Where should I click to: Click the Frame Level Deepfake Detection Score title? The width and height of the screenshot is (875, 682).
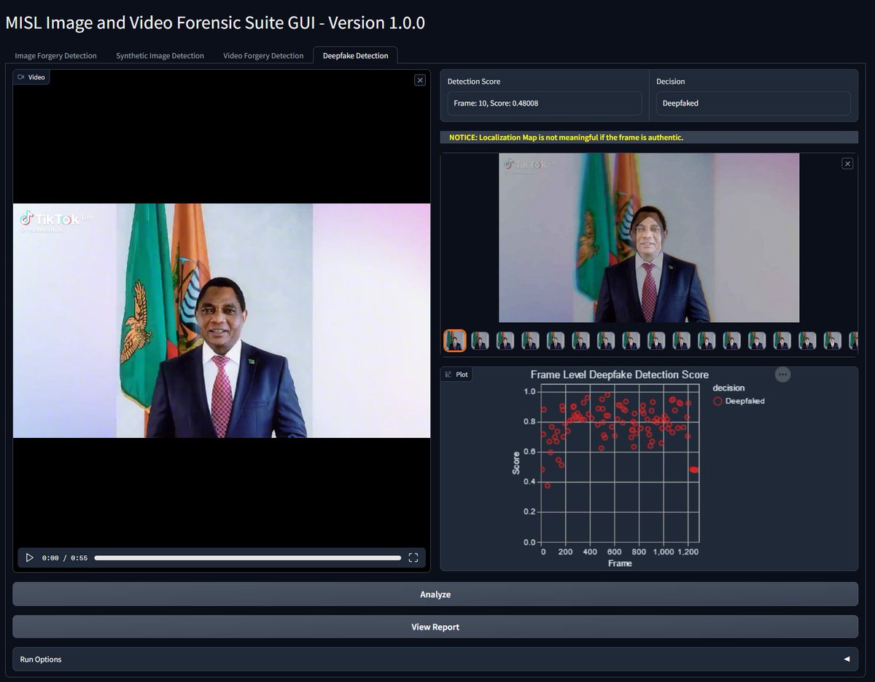pyautogui.click(x=620, y=375)
